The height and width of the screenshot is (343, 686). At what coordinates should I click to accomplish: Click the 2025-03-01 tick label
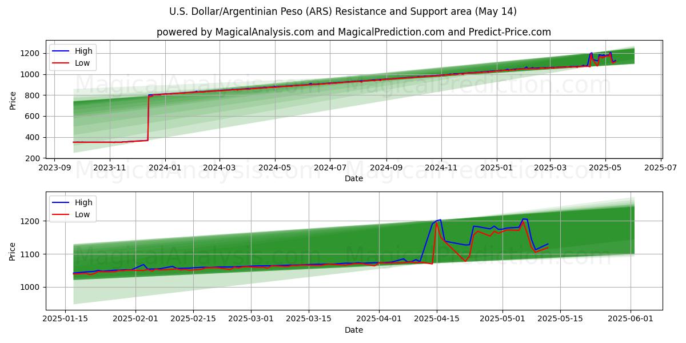251,319
